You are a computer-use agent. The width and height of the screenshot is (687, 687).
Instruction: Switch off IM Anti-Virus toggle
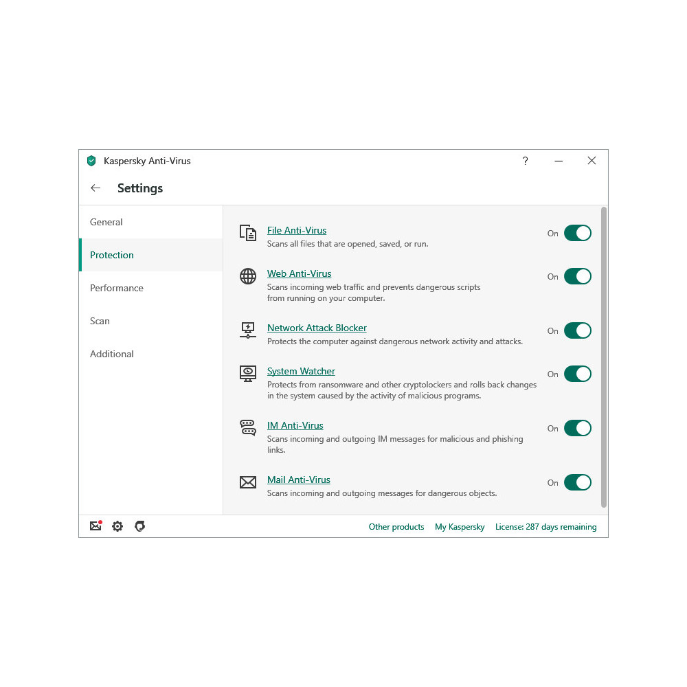click(578, 428)
